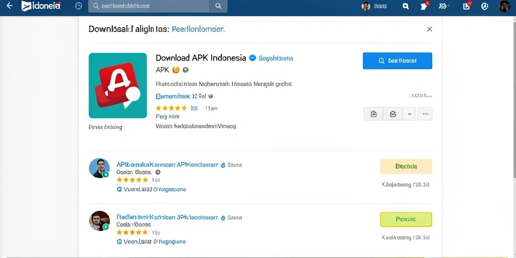The width and height of the screenshot is (516, 258).
Task: Click the blue verified badge by the title
Action: click(252, 58)
